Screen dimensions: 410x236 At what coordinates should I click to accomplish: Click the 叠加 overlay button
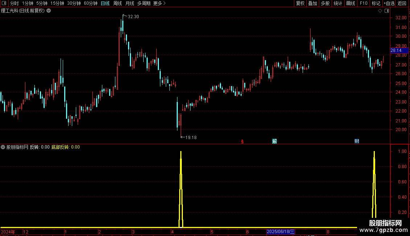312,3
